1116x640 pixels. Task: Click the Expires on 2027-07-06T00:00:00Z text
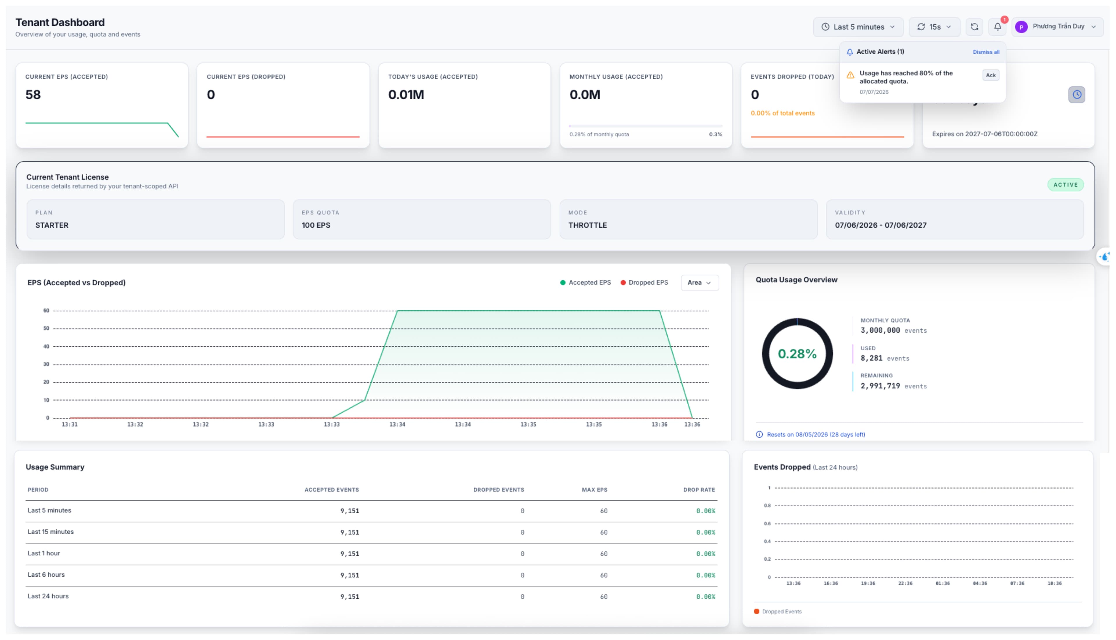[985, 134]
